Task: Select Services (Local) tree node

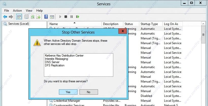Action: [16, 24]
